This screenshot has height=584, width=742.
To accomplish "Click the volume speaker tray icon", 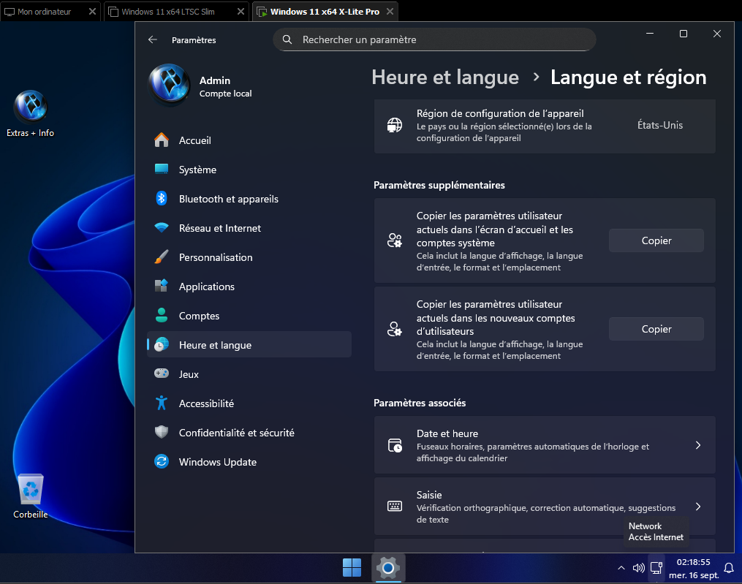I will [x=638, y=568].
